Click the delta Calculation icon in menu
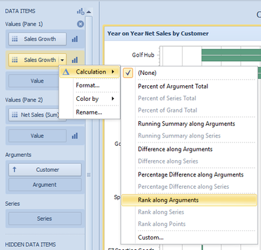This screenshot has height=250, width=261. tap(66, 72)
